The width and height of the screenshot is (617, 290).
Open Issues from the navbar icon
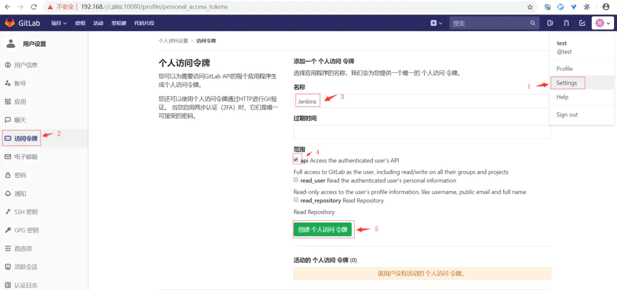pyautogui.click(x=550, y=23)
